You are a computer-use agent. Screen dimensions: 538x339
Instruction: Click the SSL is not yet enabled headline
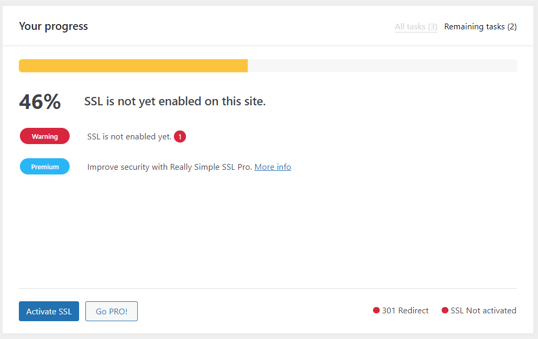click(175, 101)
